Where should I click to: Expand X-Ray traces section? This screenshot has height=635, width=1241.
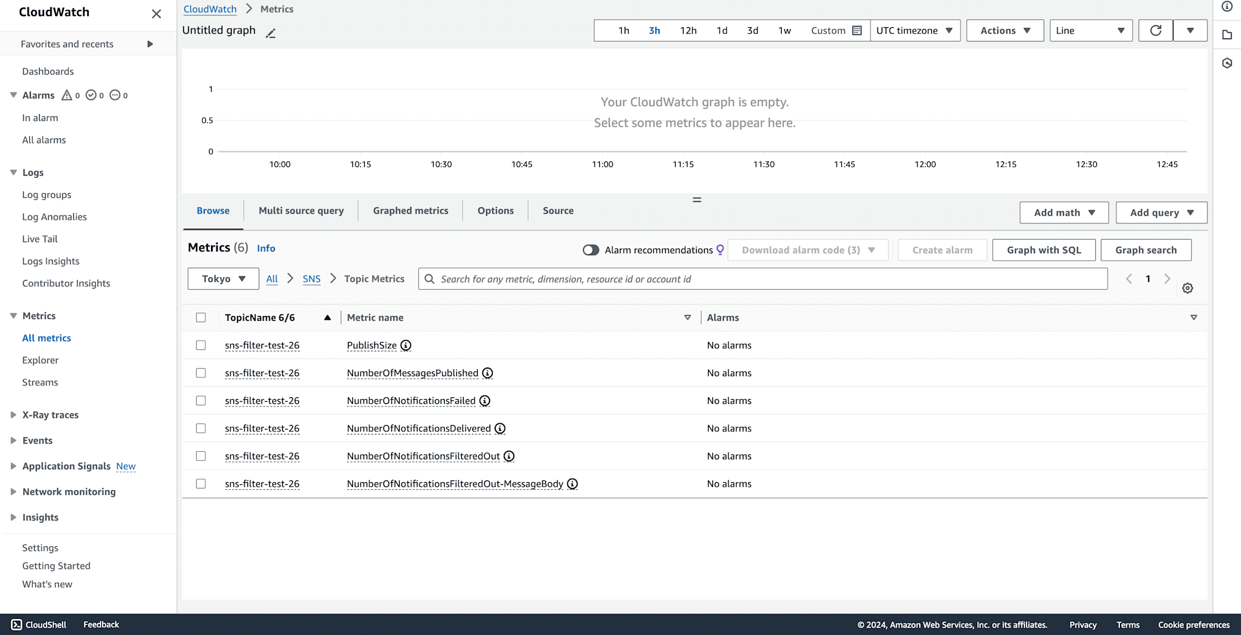click(13, 415)
